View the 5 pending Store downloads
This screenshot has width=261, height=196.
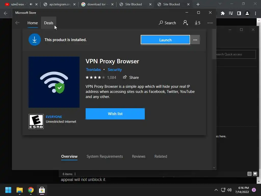(198, 23)
